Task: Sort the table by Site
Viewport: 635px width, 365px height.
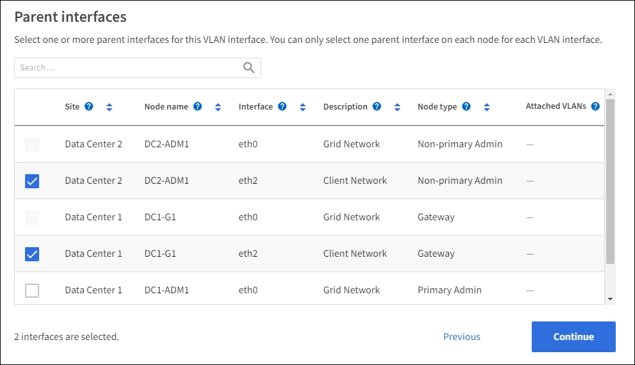Action: click(x=109, y=108)
